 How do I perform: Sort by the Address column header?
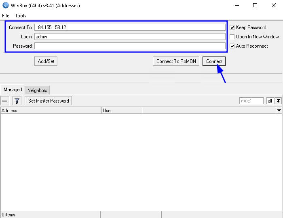pos(51,110)
